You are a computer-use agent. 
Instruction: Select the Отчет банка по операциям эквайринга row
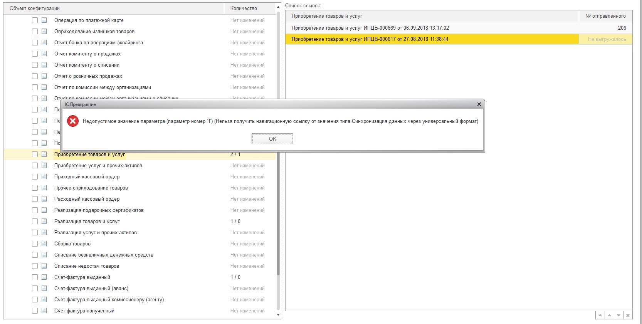coord(139,42)
